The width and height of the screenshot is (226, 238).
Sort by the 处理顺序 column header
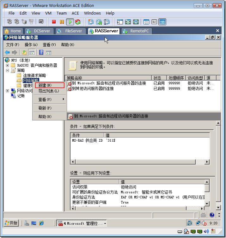176,78
